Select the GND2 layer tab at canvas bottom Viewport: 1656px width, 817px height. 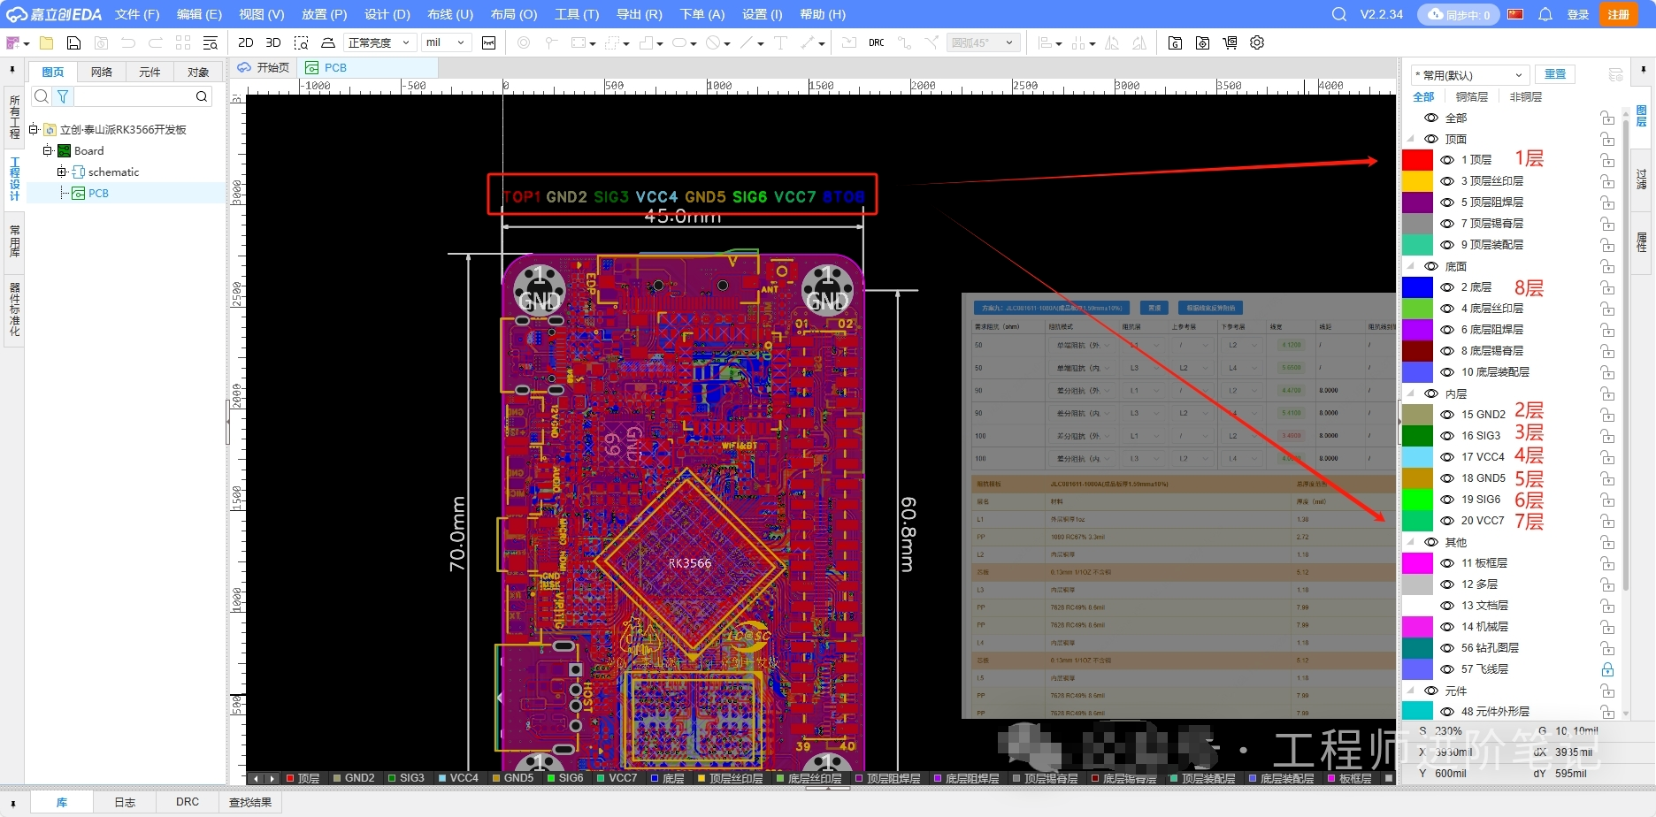coord(352,778)
